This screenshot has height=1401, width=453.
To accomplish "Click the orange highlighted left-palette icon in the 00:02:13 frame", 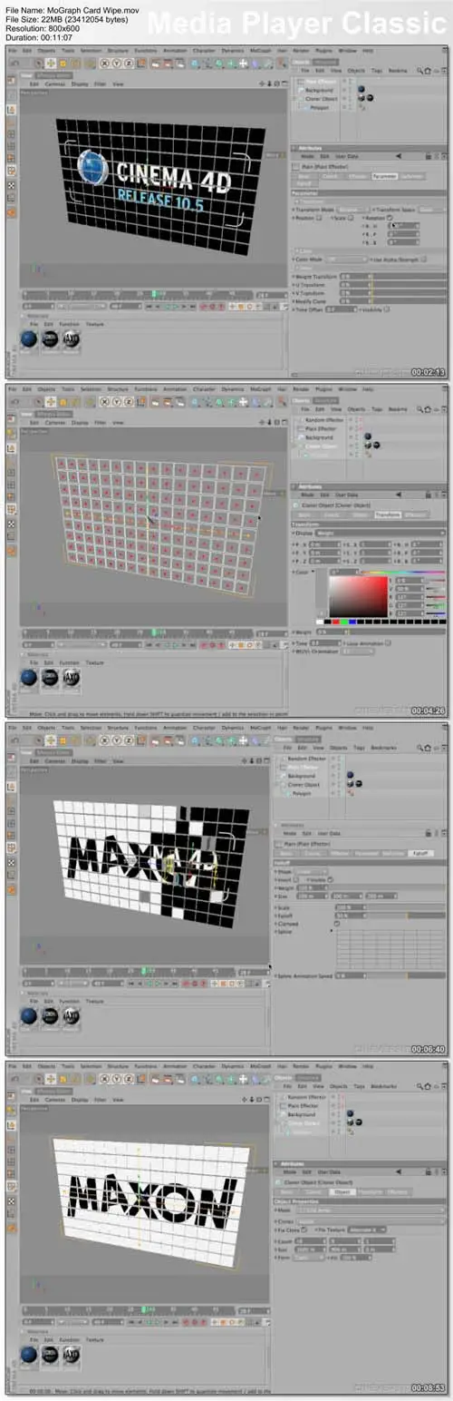I will (11, 212).
